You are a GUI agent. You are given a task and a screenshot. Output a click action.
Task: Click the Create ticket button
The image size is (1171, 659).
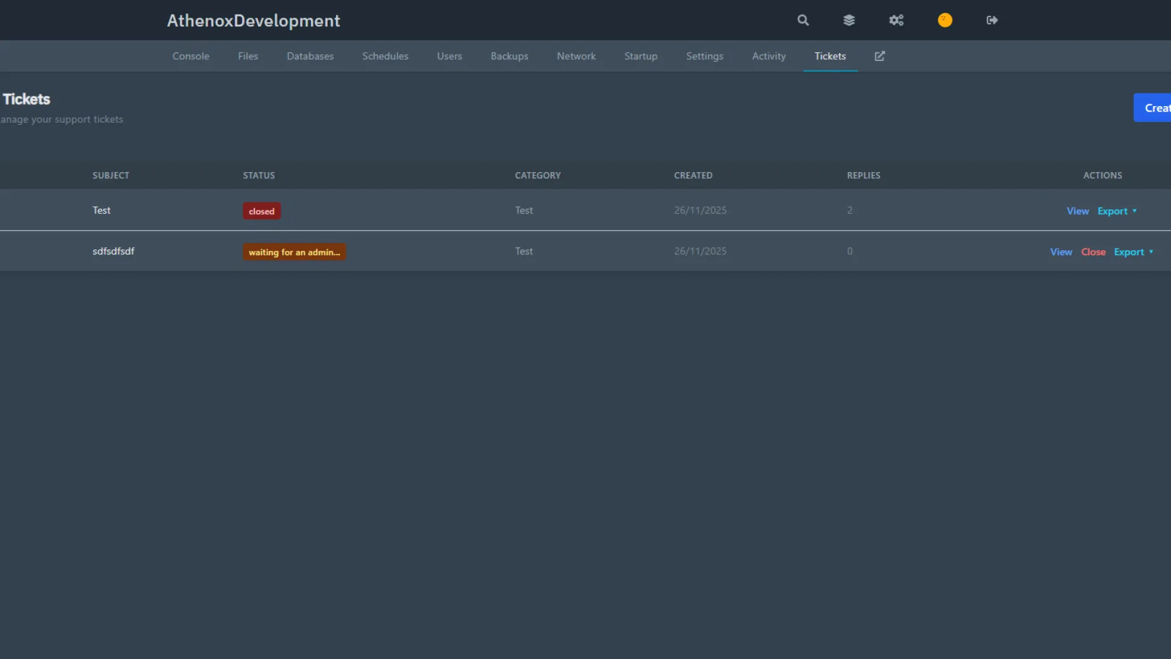click(1154, 108)
